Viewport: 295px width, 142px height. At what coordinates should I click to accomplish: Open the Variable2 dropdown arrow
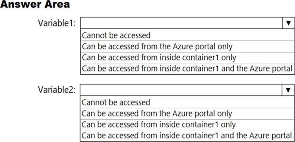288,90
